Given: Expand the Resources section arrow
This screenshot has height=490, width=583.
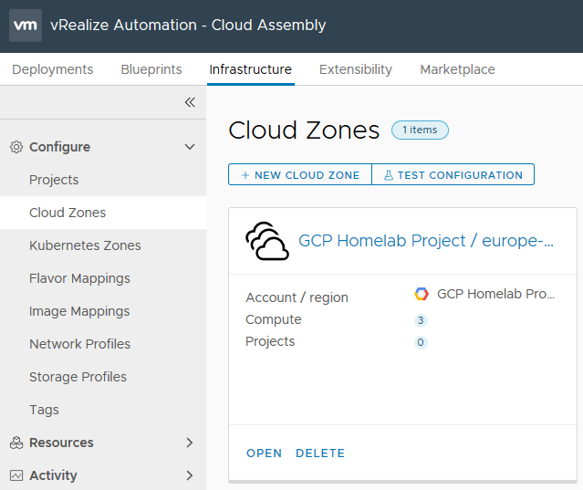Looking at the screenshot, I should [x=190, y=443].
